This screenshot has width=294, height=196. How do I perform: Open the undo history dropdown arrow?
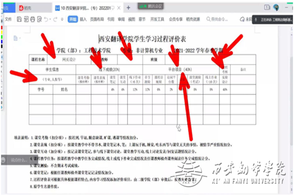pyautogui.click(x=50, y=19)
